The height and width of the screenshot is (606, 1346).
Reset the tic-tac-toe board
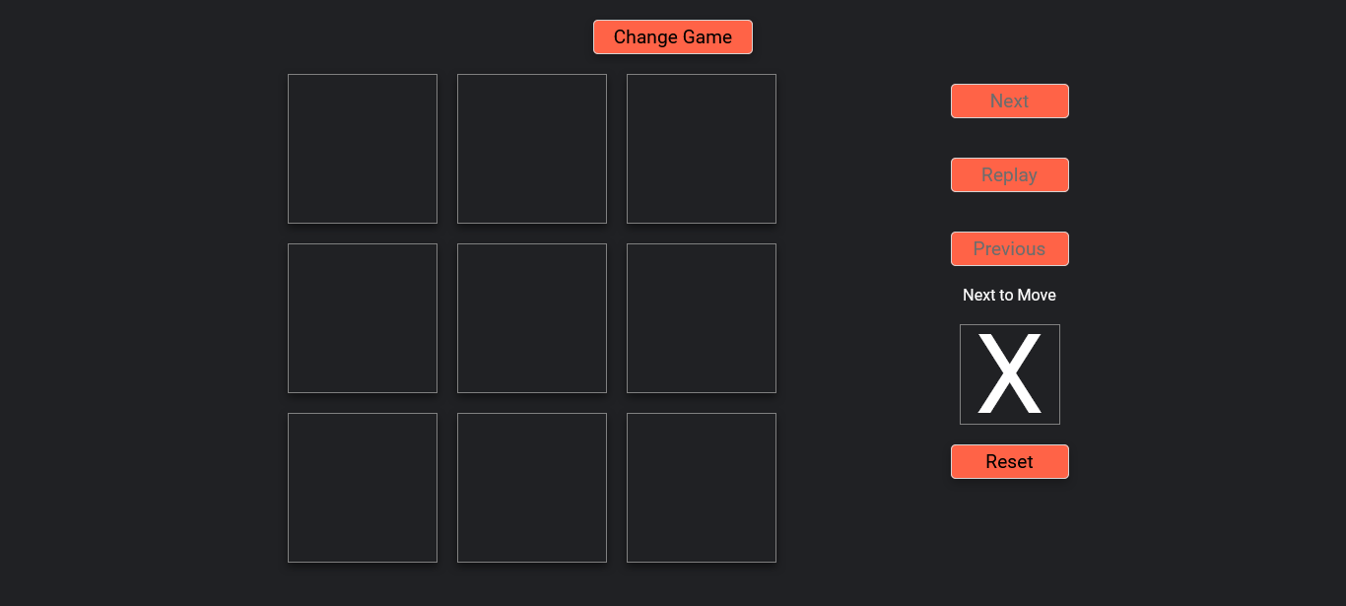point(1009,462)
